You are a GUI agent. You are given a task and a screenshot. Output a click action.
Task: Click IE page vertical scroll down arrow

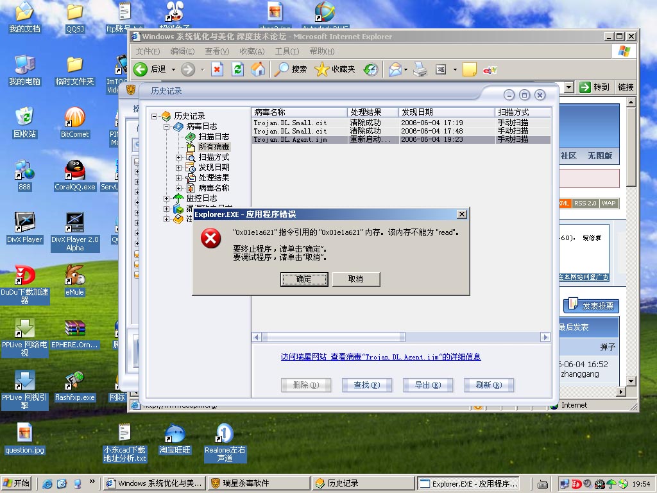pyautogui.click(x=631, y=381)
